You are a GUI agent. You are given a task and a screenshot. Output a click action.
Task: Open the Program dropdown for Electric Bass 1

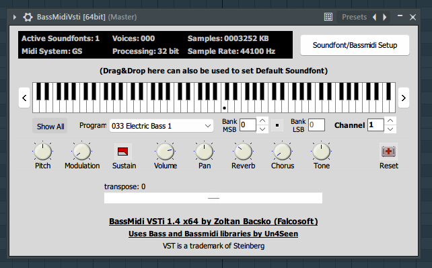click(x=161, y=126)
